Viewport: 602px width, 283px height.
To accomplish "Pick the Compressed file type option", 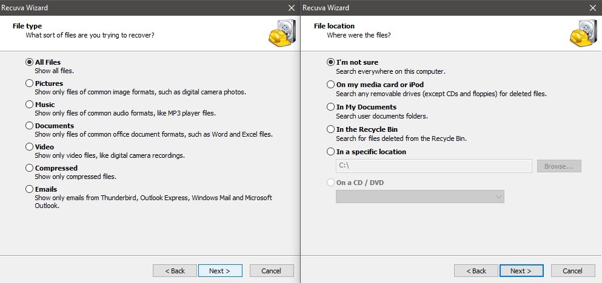I will click(x=30, y=168).
